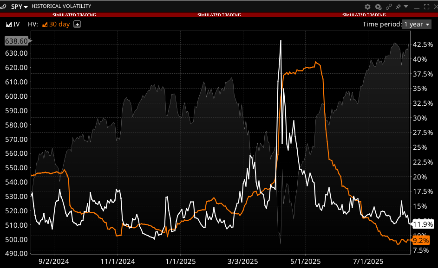This screenshot has height=268, width=438.
Task: Click the chain link window-grouping icon
Action: click(x=389, y=6)
